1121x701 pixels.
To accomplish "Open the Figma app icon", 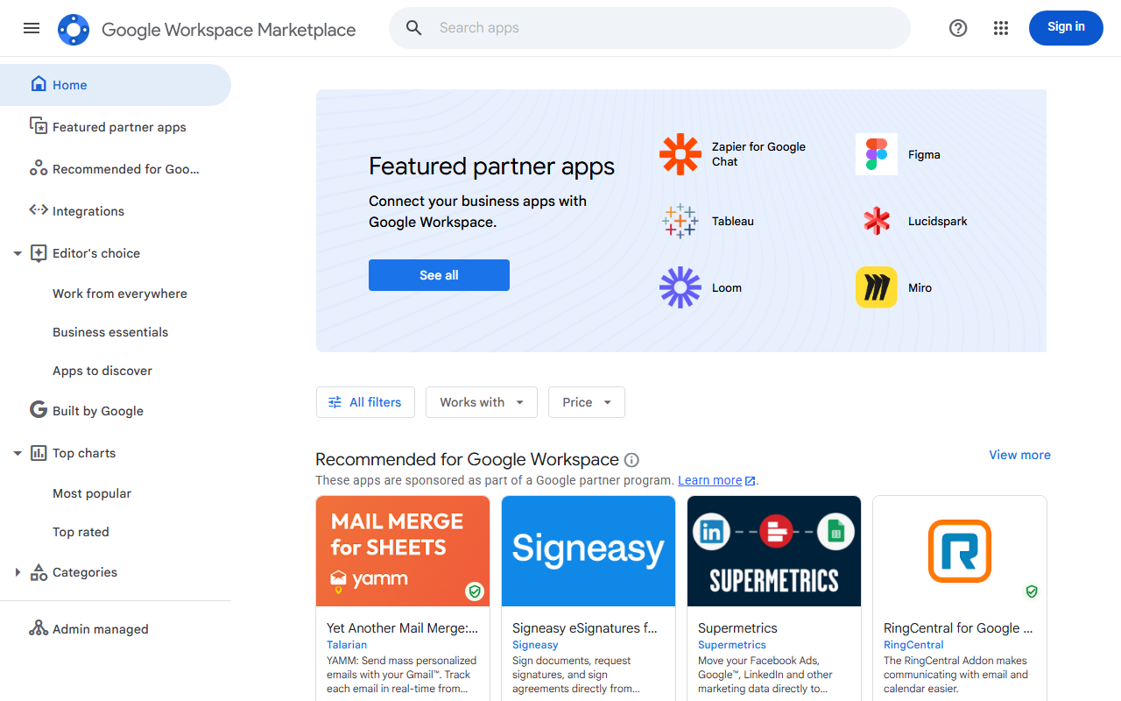I will (877, 154).
